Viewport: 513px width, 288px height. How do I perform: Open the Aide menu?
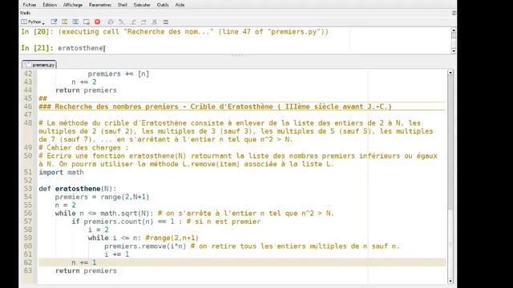[x=180, y=5]
